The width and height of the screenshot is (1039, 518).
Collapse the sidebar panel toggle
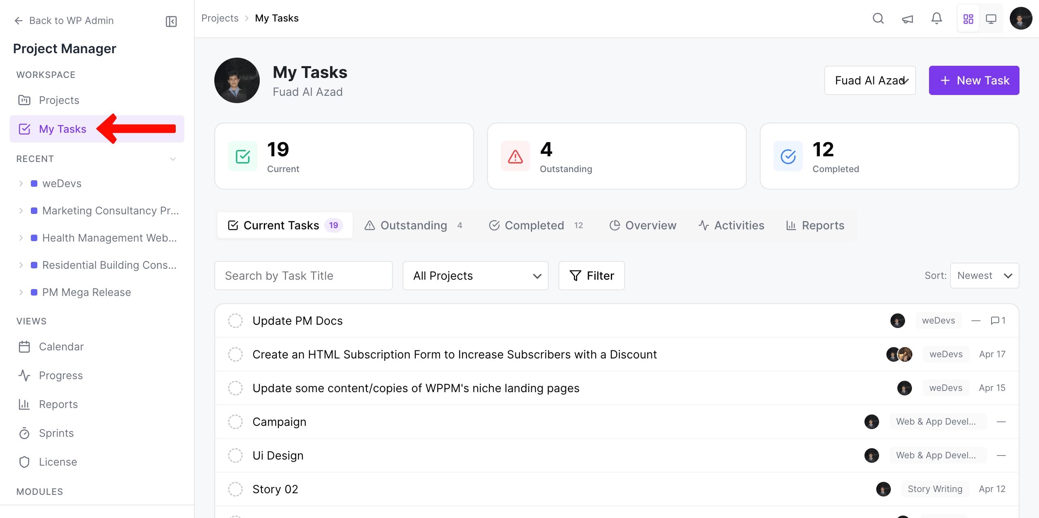[171, 21]
